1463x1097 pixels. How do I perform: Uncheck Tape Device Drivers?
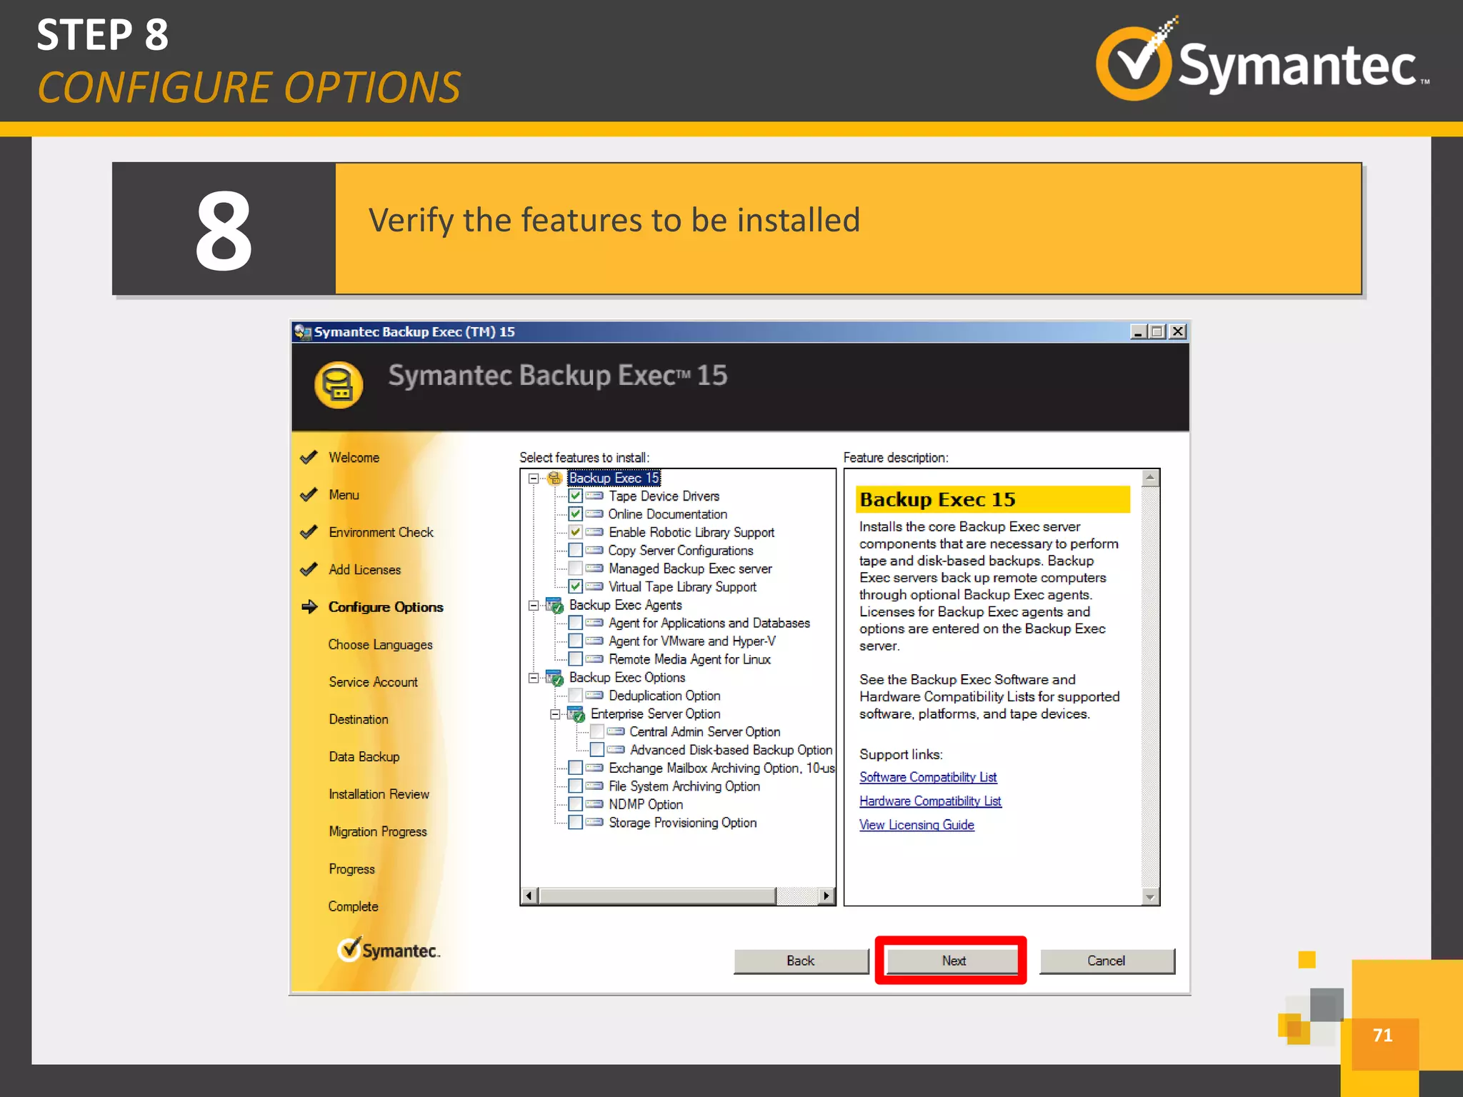(x=575, y=496)
